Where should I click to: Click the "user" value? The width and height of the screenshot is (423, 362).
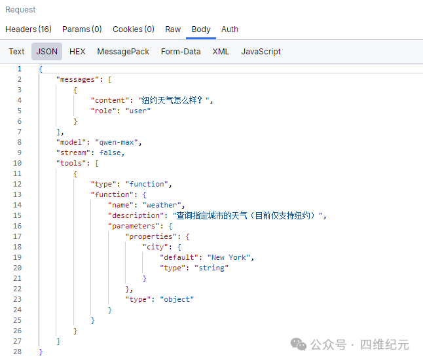pos(138,111)
